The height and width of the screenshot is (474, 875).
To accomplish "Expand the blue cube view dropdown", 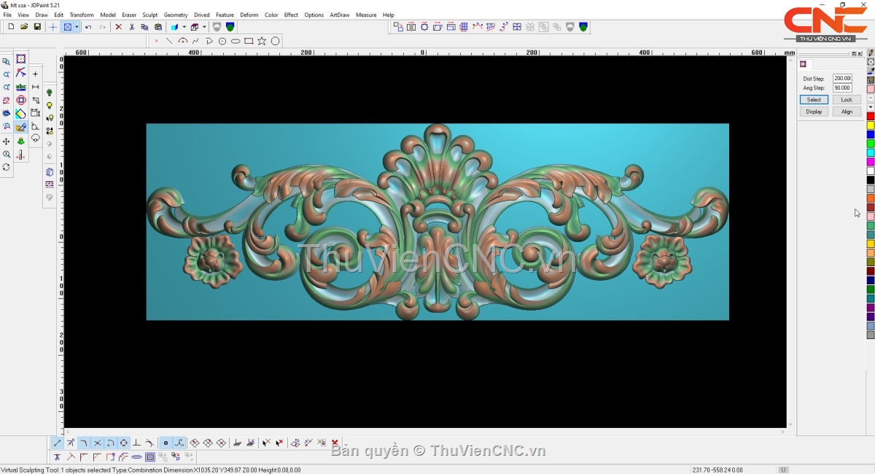I will [184, 27].
